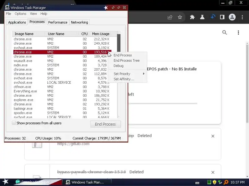
Task: Select the Processes tab
Action: (37, 22)
